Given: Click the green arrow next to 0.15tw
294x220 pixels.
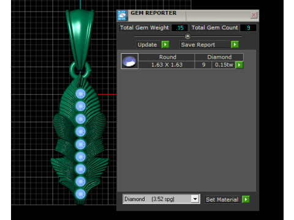Looking at the screenshot, I should (239, 65).
